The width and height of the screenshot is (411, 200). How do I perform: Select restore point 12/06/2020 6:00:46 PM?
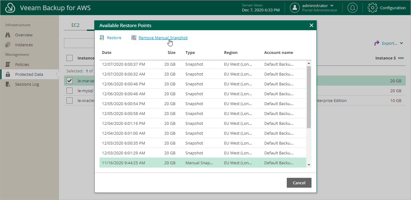[x=203, y=84]
